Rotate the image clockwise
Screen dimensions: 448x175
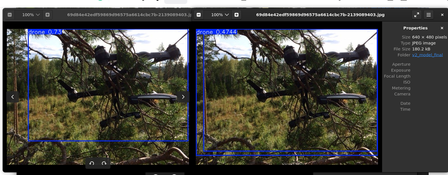coord(104,163)
